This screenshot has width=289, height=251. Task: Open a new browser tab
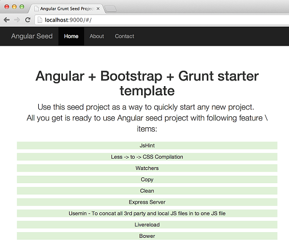[x=111, y=9]
